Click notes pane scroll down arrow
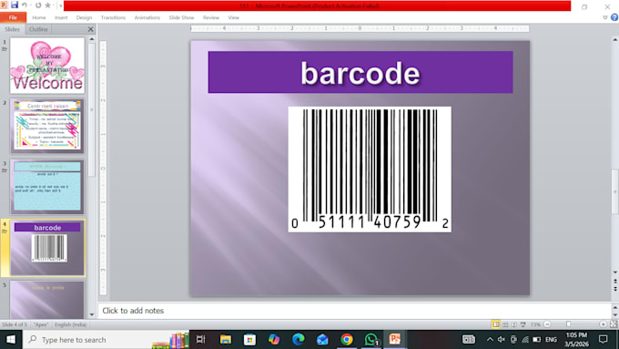The image size is (619, 349). (615, 315)
